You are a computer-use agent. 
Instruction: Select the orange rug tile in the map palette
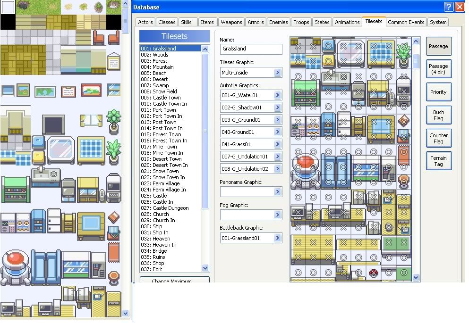114,253
